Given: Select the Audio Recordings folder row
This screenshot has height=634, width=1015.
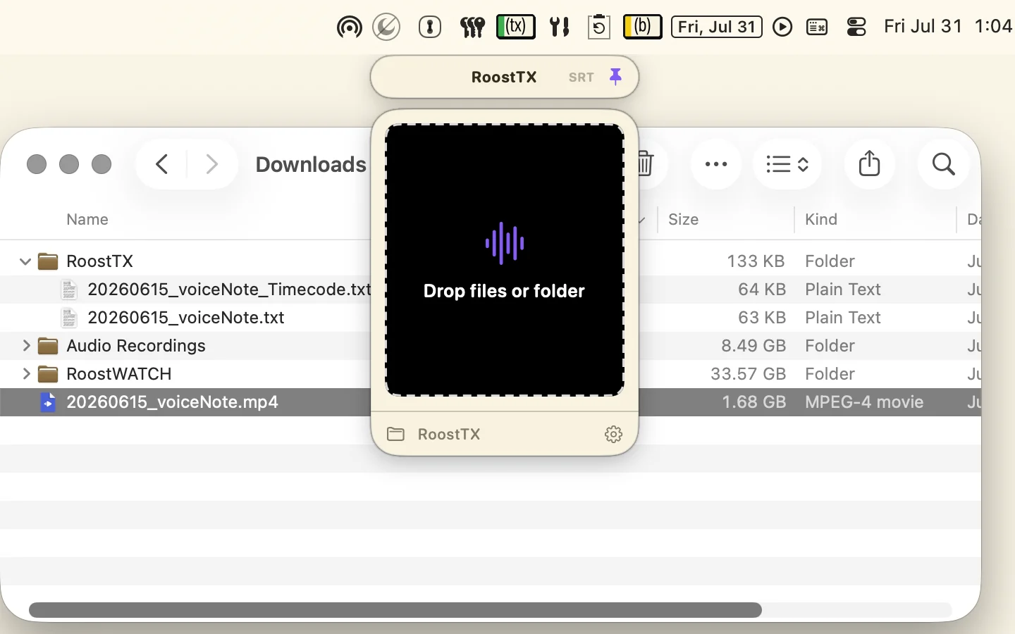Looking at the screenshot, I should 491,345.
